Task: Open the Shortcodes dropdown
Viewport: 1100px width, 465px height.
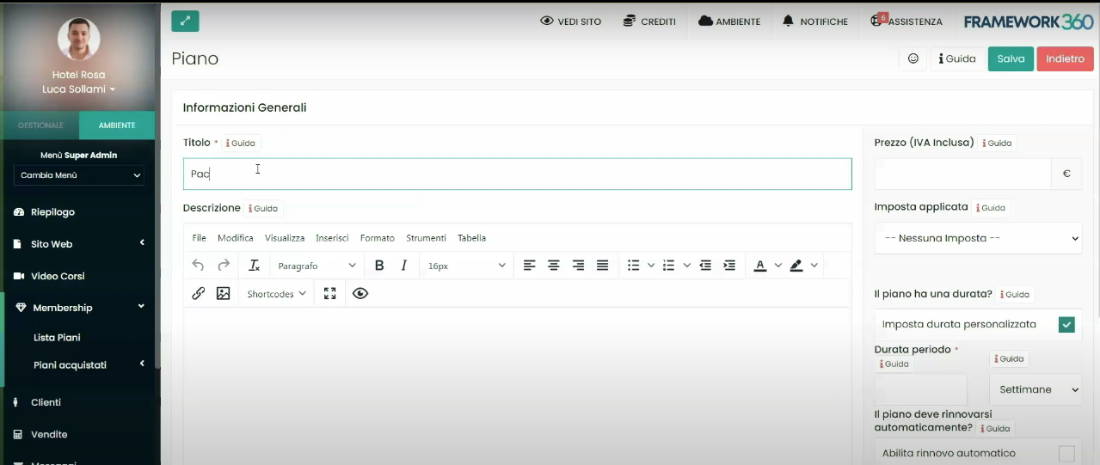Action: [276, 294]
